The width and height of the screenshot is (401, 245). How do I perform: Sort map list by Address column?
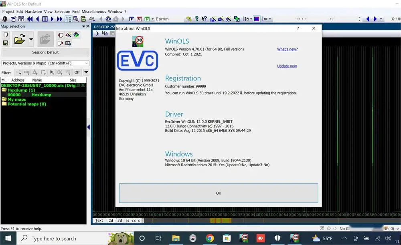click(x=18, y=80)
